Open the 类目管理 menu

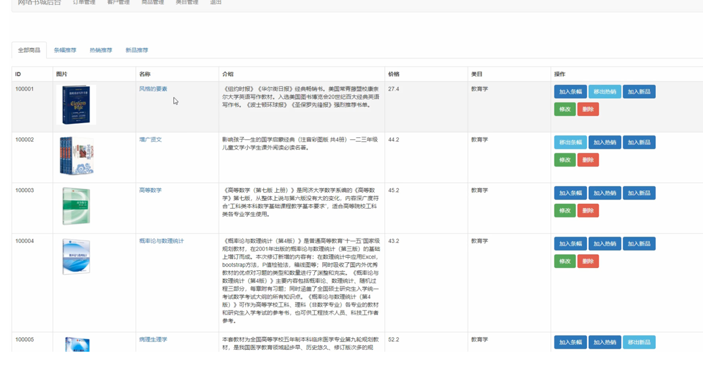click(188, 2)
